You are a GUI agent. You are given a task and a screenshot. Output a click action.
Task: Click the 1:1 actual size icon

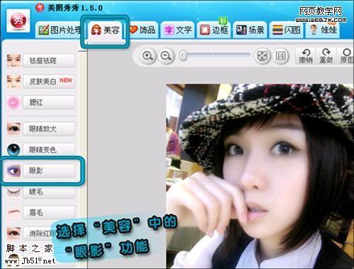(x=280, y=56)
